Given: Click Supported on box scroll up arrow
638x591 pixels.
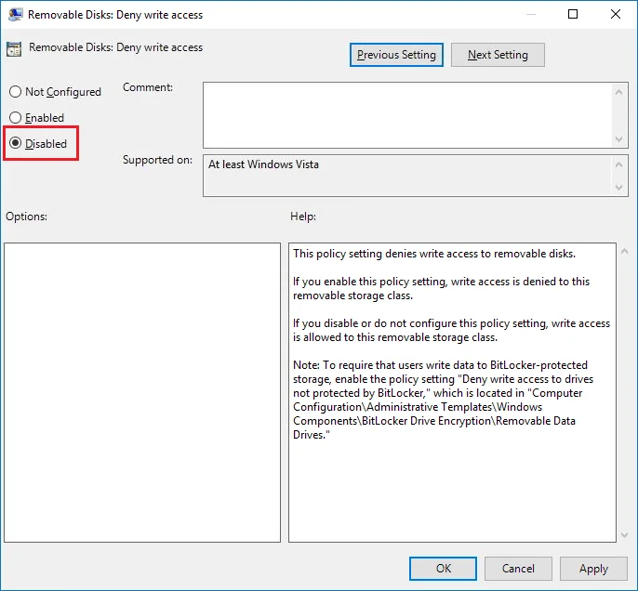Looking at the screenshot, I should tap(618, 164).
